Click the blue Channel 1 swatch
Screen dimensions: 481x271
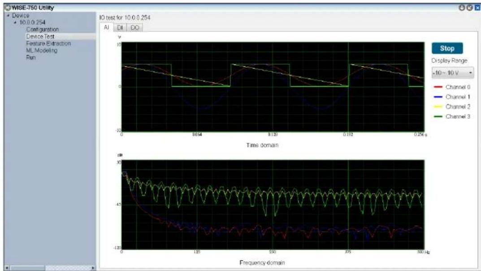pos(438,97)
